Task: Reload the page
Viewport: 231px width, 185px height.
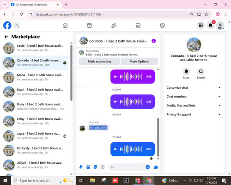Action: coord(21,14)
